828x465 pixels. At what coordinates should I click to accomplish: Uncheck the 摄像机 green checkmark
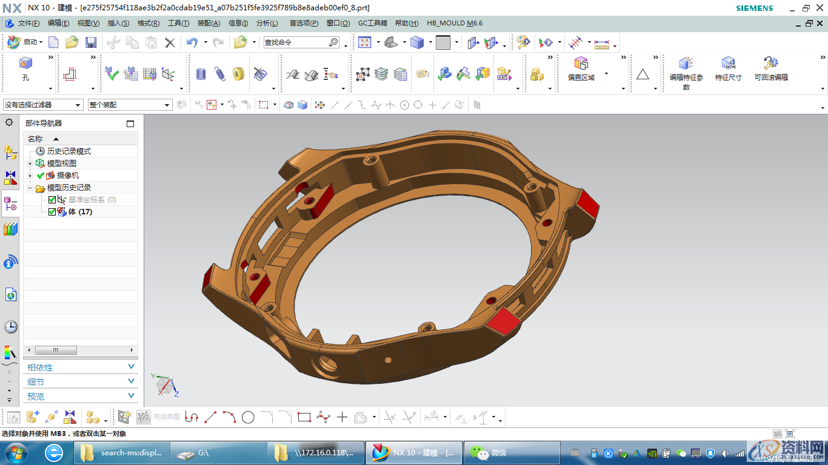click(x=41, y=176)
